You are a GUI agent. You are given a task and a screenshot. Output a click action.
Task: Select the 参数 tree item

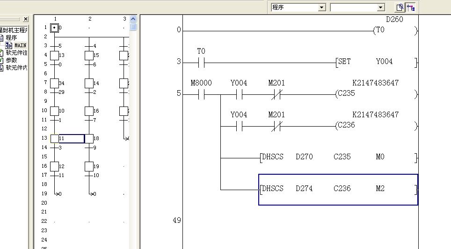[11, 60]
